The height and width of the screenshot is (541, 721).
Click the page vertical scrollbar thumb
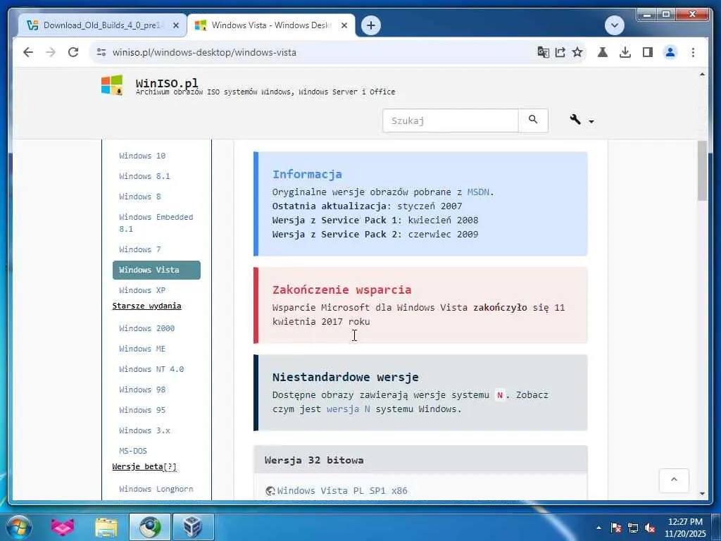(x=702, y=170)
